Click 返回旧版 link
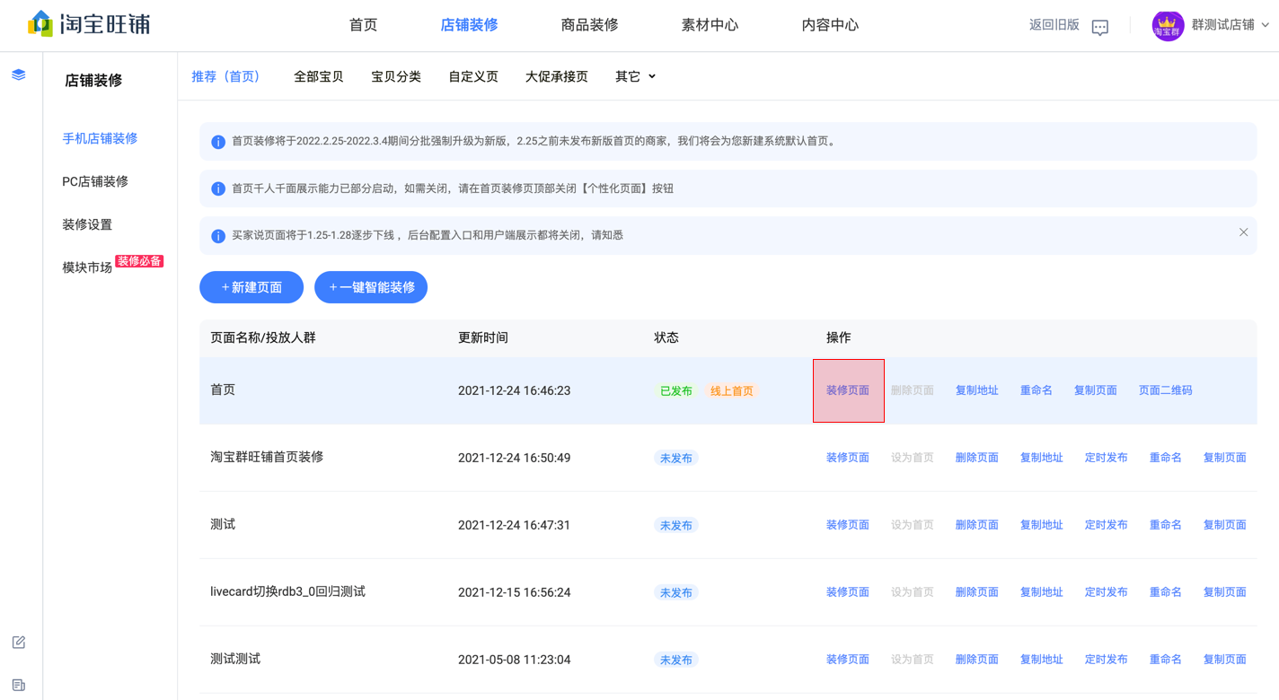This screenshot has height=700, width=1279. tap(1054, 25)
